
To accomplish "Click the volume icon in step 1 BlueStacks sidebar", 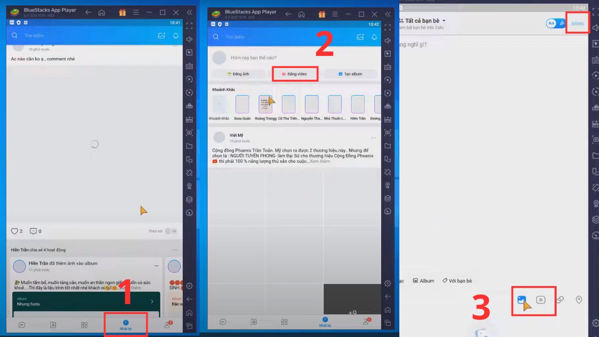I will [189, 39].
